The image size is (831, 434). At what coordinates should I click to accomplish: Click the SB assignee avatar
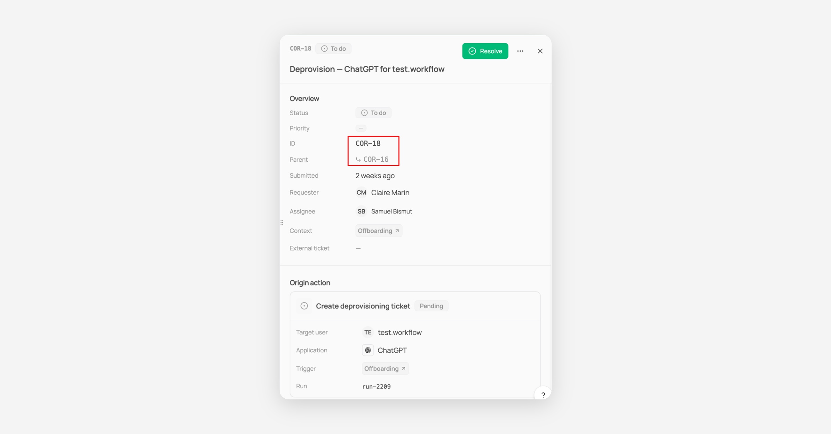point(361,211)
